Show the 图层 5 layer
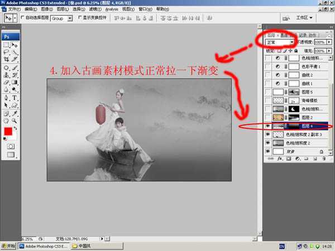This screenshot has width=335, height=251. (x=267, y=92)
